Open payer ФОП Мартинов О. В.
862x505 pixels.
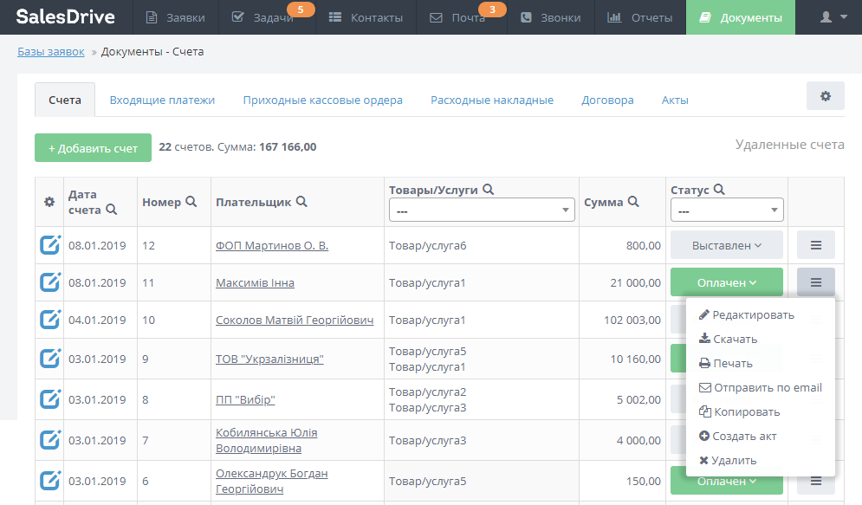(271, 245)
